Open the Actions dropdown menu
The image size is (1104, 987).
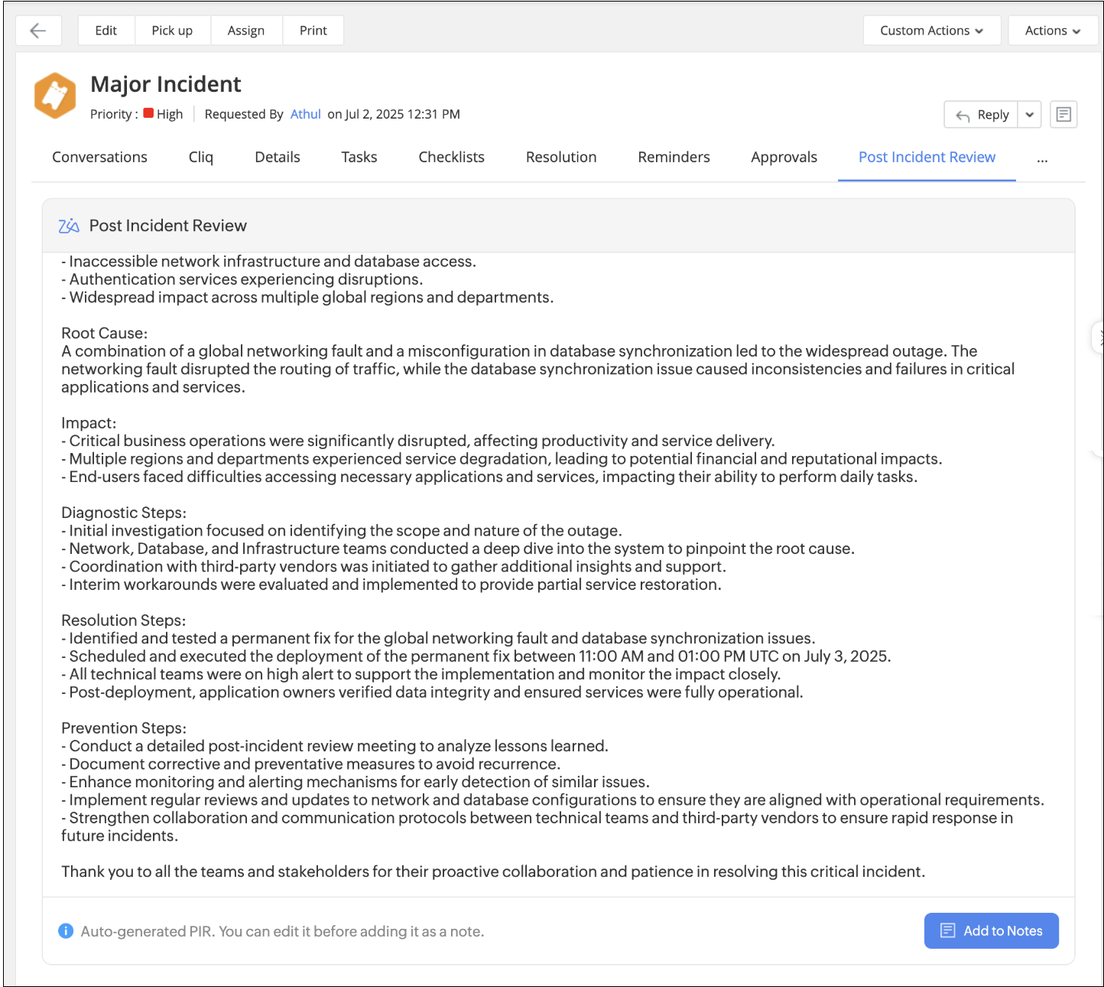tap(1052, 31)
